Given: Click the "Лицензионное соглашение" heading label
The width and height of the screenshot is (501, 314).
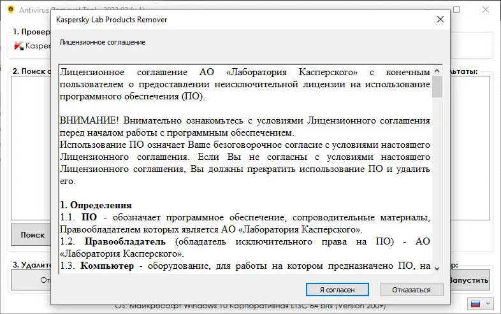Looking at the screenshot, I should click(103, 42).
